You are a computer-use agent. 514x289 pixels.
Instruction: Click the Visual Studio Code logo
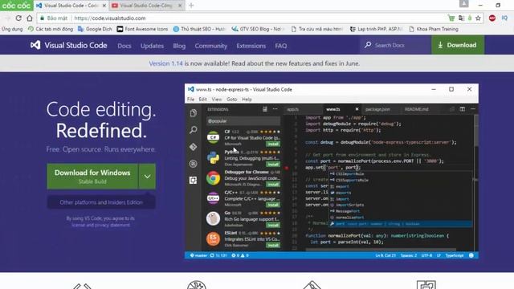click(35, 45)
